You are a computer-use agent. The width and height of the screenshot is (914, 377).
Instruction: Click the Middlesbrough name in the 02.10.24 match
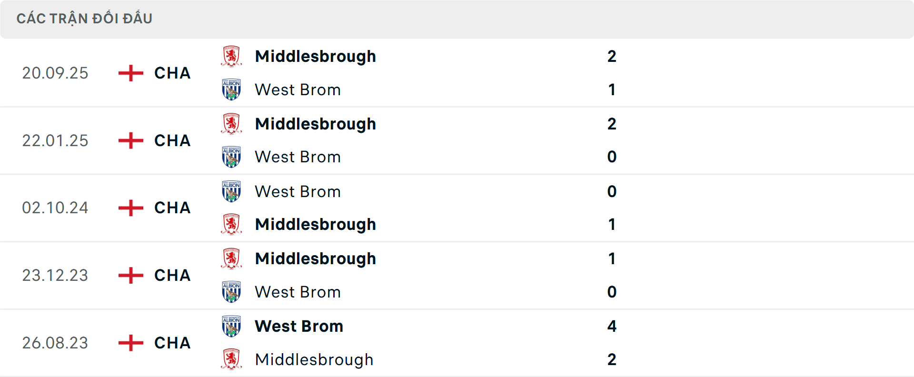click(x=315, y=224)
